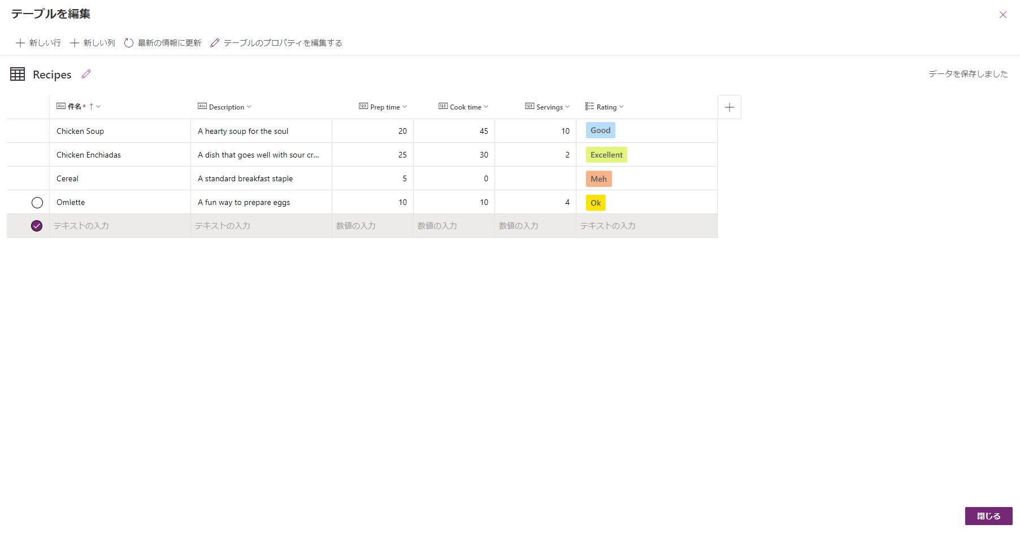The image size is (1020, 533).
Task: Click the new row 件名 text input
Action: point(120,226)
